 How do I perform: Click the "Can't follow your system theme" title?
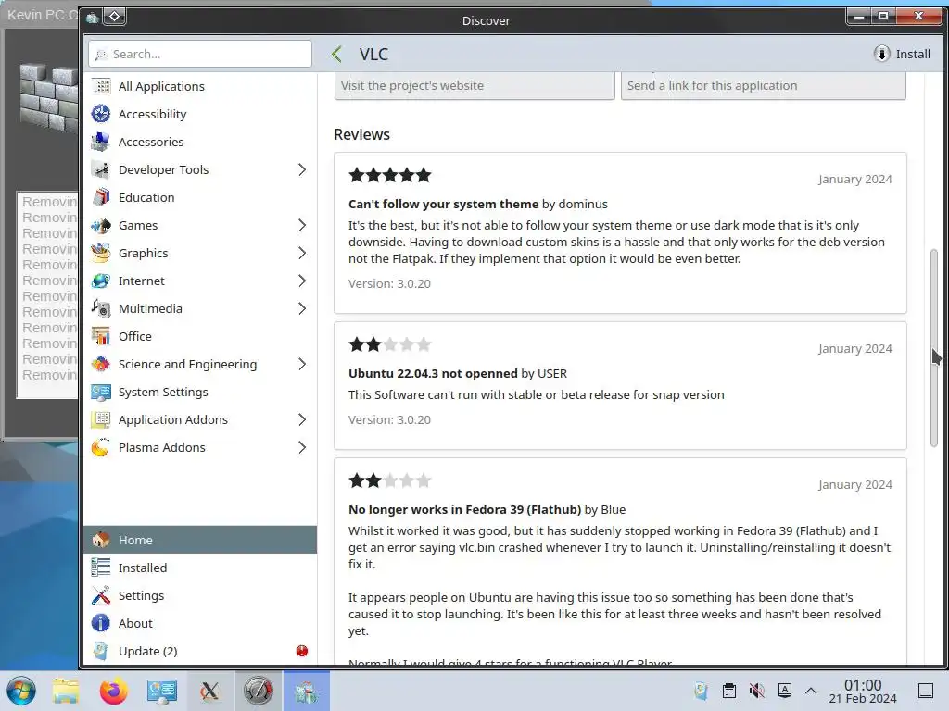tap(443, 204)
